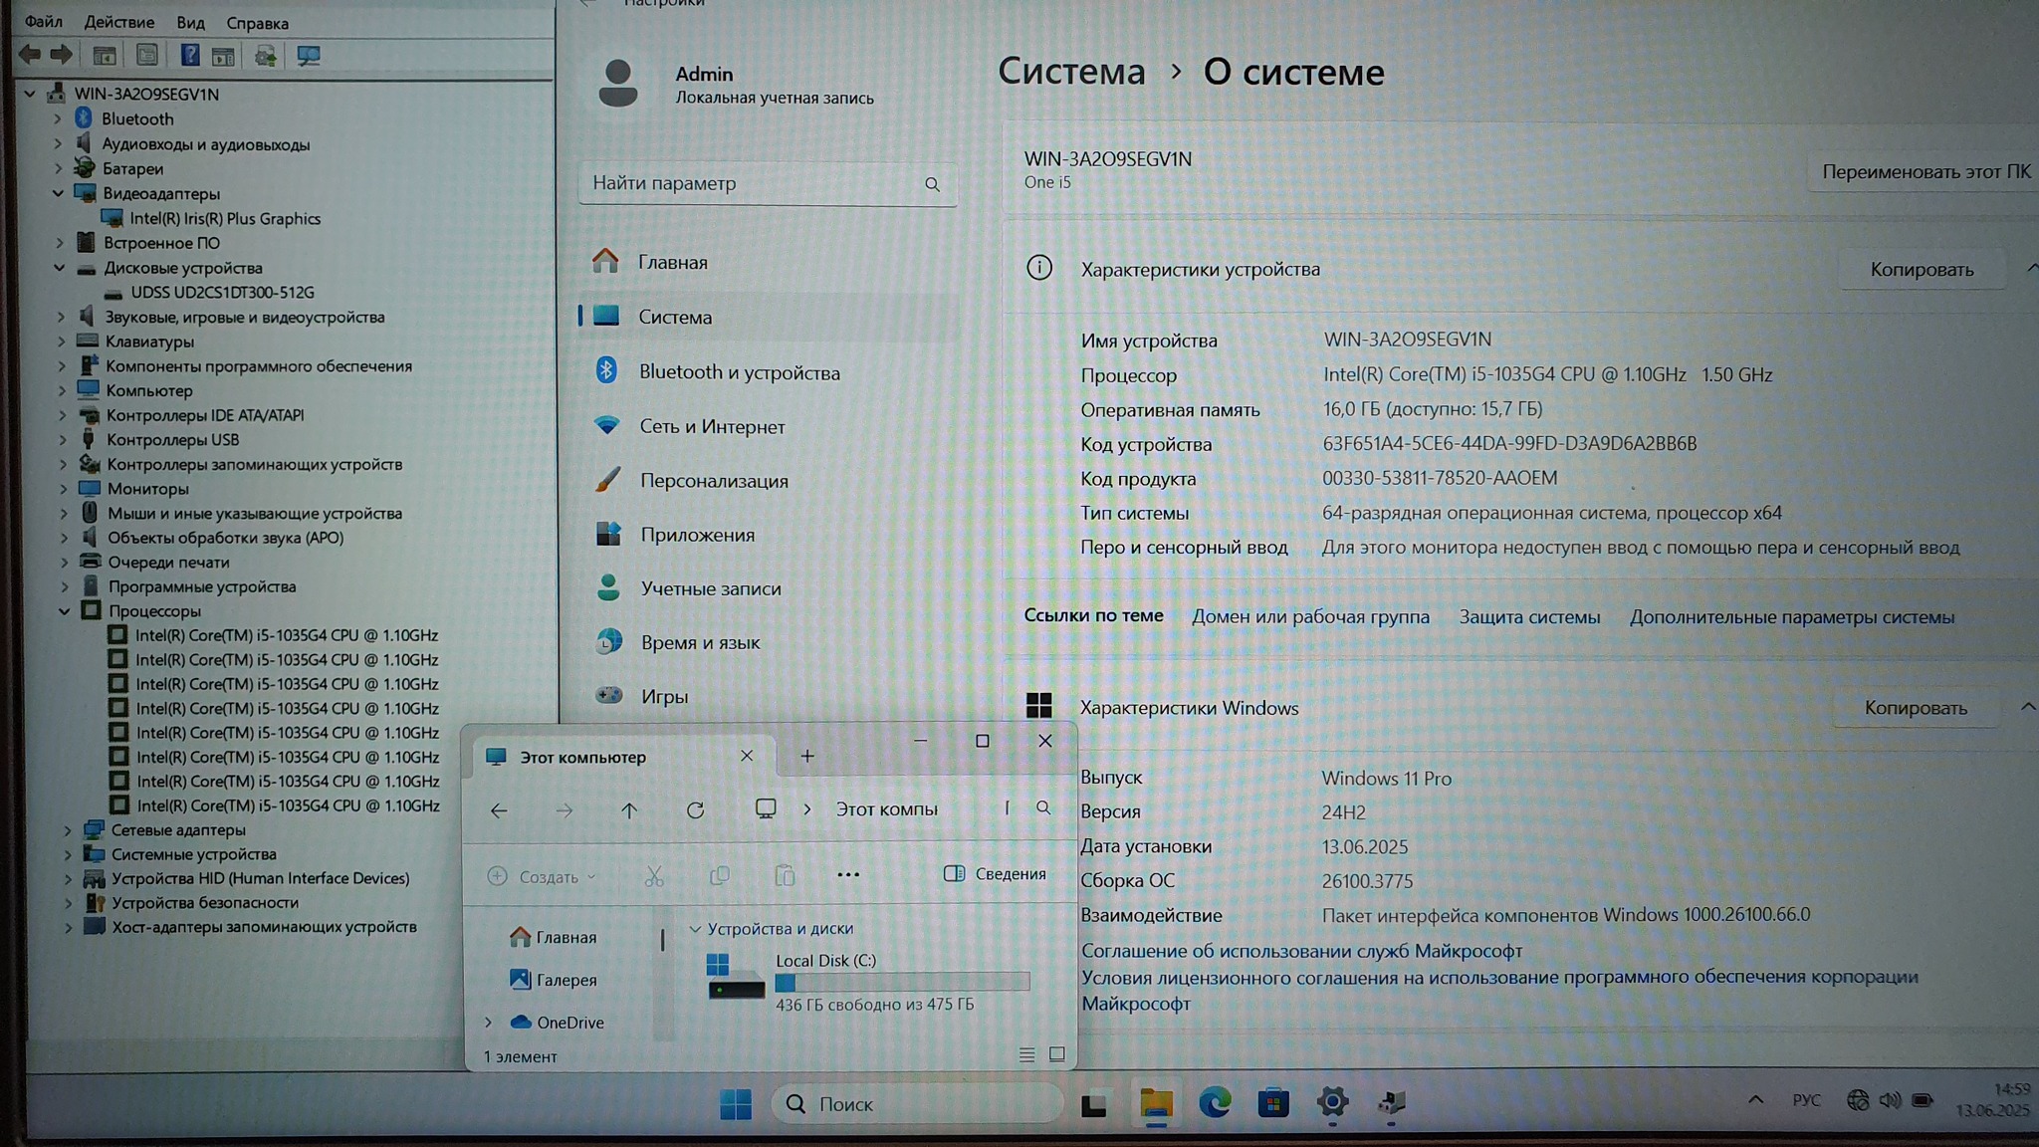Click the refresh icon in File Explorer

pos(695,810)
